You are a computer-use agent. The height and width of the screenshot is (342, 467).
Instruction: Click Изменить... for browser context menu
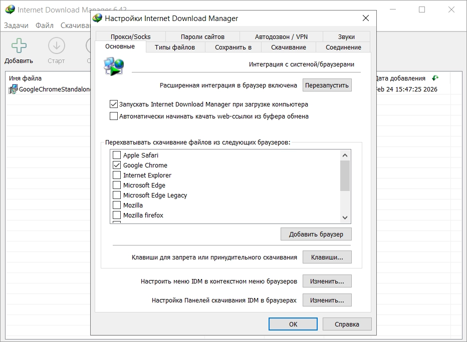(x=327, y=281)
